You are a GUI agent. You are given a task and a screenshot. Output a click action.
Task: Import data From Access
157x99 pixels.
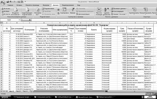[6, 9]
